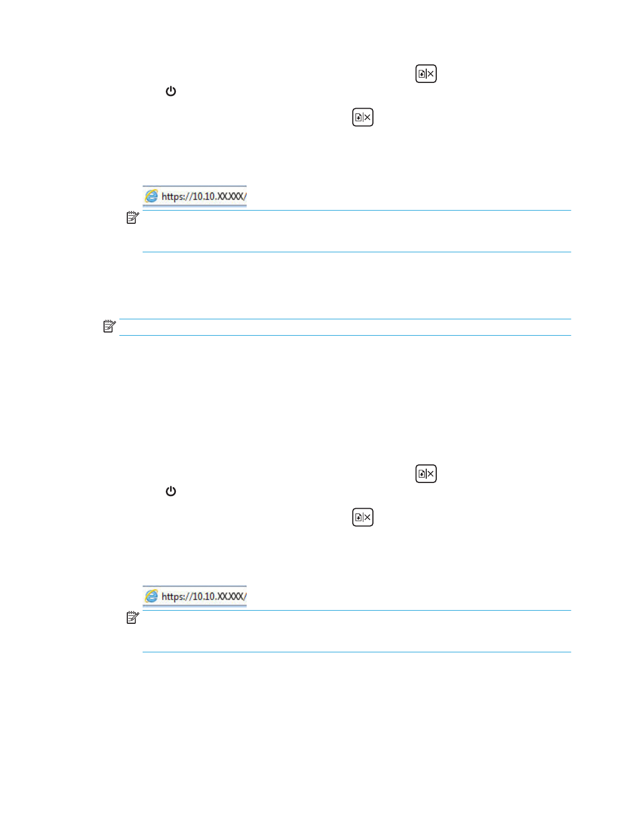Click the note icon below the upper address bar
628x836 pixels.
coord(133,217)
